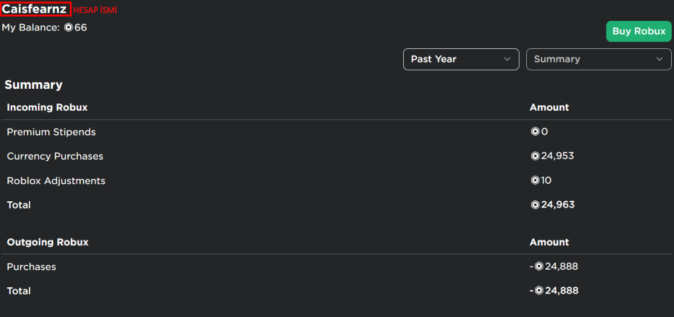Click the Caisfearnz account name

pyautogui.click(x=34, y=9)
